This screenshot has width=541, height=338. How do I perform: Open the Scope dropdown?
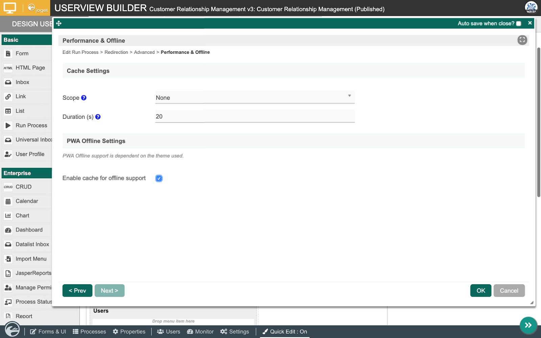tap(255, 97)
